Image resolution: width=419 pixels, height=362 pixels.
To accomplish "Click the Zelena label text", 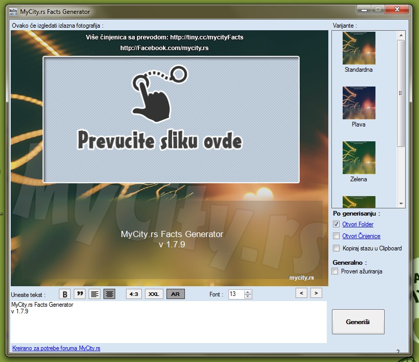I will 359,179.
